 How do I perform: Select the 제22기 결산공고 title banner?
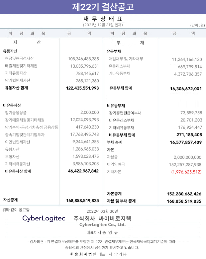click(x=103, y=7)
